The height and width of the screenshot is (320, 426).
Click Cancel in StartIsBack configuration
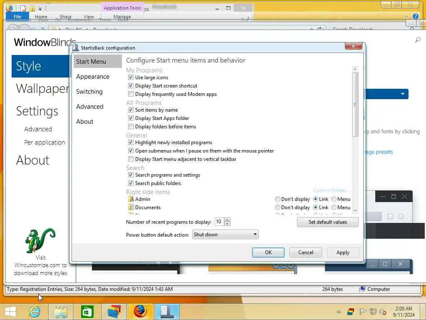click(306, 252)
